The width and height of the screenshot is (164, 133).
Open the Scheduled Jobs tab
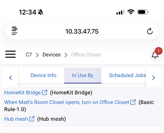(127, 75)
